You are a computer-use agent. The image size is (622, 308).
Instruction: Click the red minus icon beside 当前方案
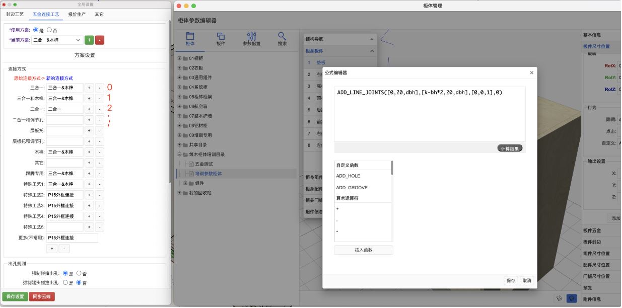(99, 40)
